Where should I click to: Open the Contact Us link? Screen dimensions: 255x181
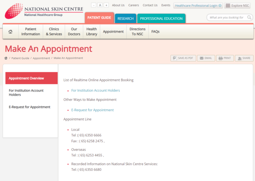(150, 5)
